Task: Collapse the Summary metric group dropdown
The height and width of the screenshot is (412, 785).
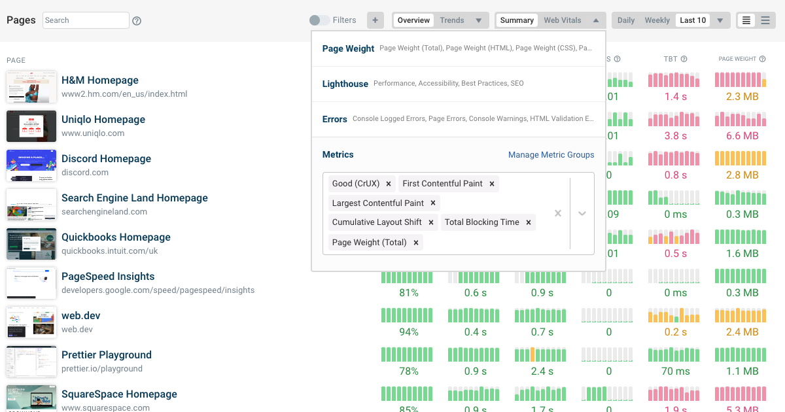Action: click(x=596, y=20)
